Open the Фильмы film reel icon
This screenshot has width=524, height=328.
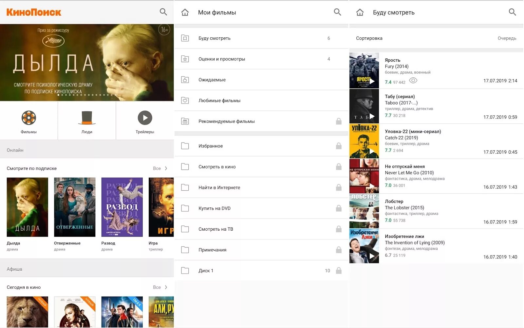(29, 118)
